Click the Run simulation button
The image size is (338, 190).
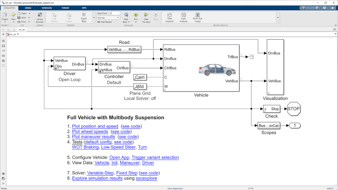(136, 15)
